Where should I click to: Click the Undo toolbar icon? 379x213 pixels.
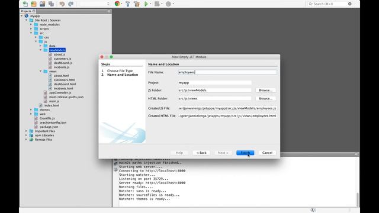click(x=62, y=4)
